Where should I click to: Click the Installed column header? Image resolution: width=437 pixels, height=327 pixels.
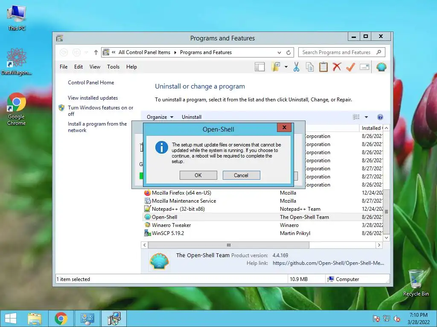click(372, 128)
